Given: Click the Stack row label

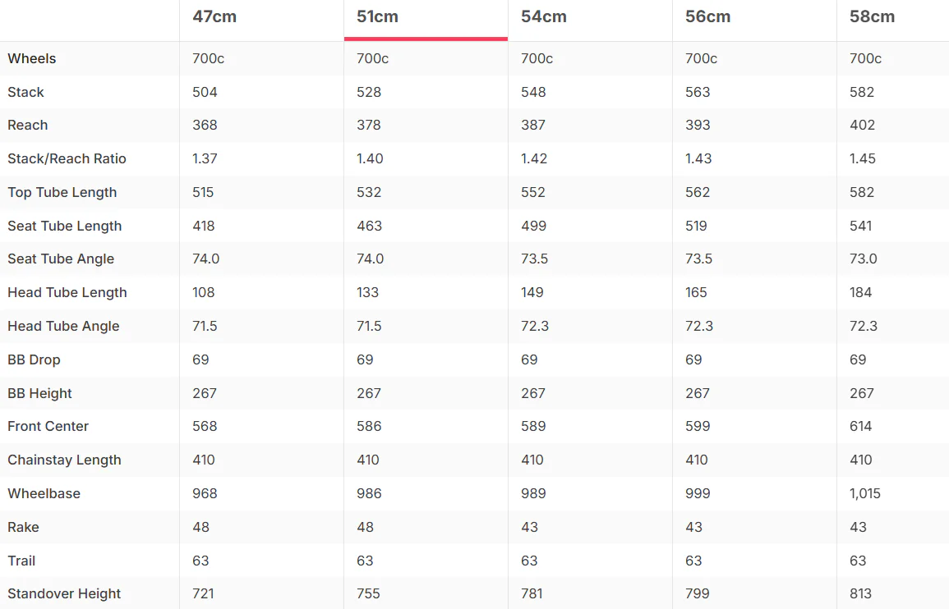Looking at the screenshot, I should (x=25, y=92).
